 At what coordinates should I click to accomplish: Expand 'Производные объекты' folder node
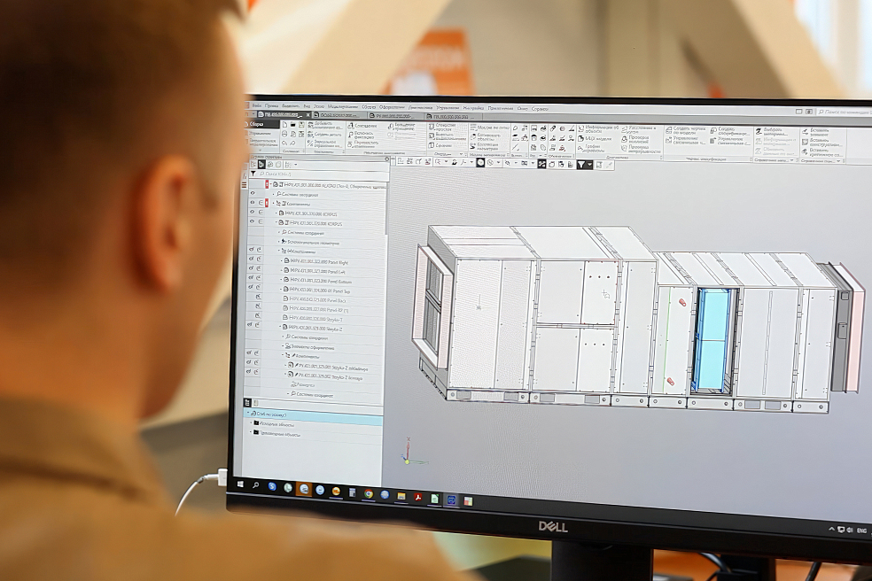[x=251, y=432]
